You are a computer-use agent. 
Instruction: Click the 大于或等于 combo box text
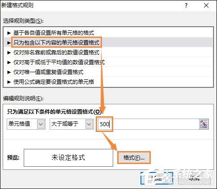[65, 124]
